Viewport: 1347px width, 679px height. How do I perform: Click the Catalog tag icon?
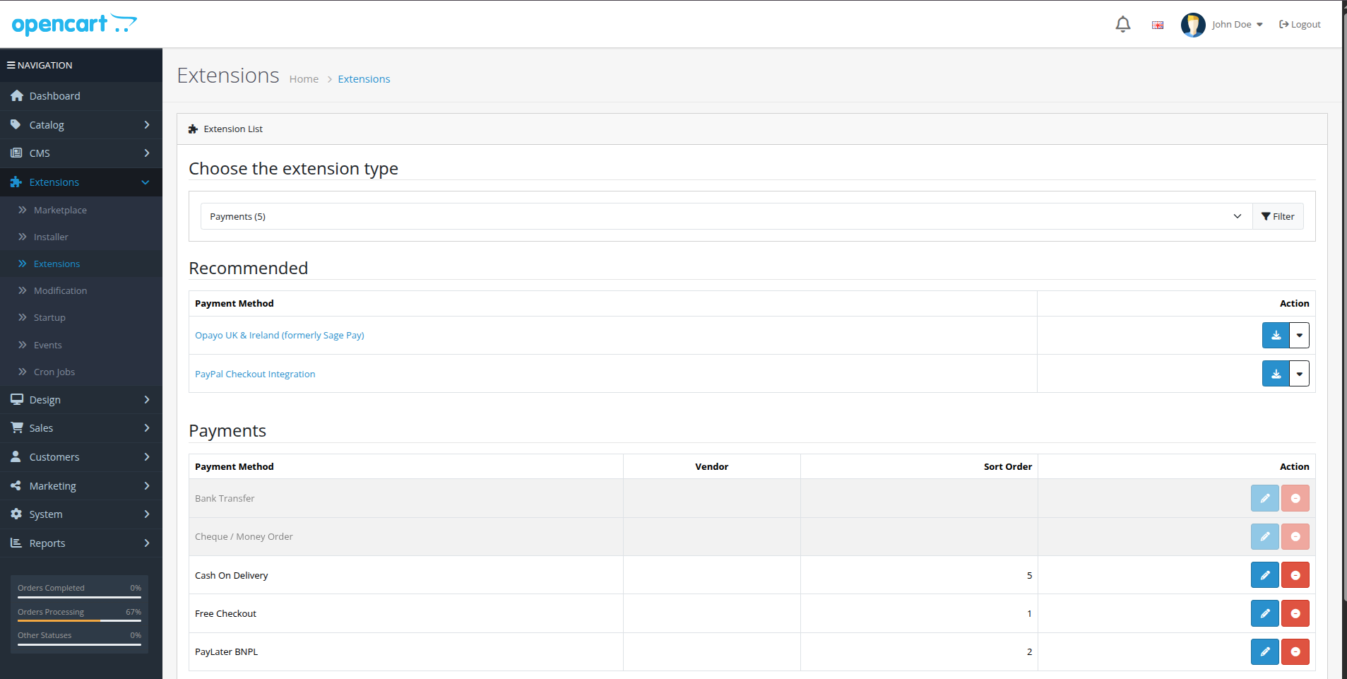(x=16, y=124)
